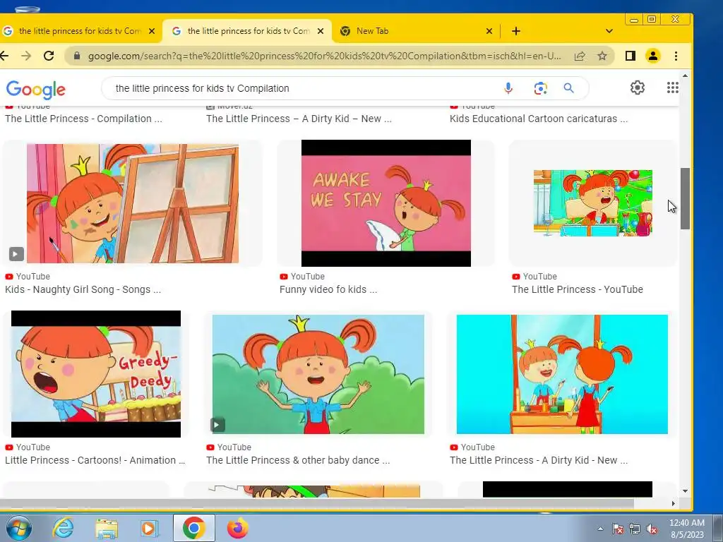
Task: Click the vertical scrollbar thumb
Action: [685, 198]
